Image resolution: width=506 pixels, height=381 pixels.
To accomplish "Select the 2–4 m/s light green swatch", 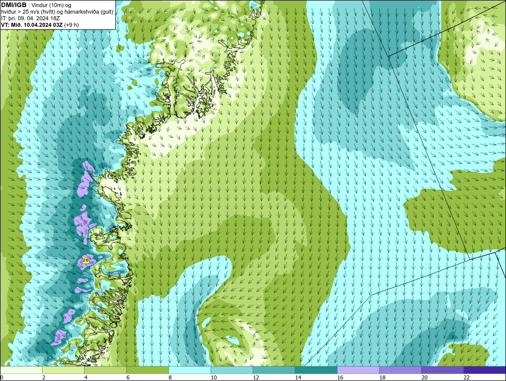I will [x=63, y=370].
